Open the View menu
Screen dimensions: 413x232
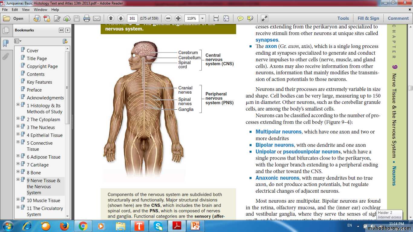[26, 10]
